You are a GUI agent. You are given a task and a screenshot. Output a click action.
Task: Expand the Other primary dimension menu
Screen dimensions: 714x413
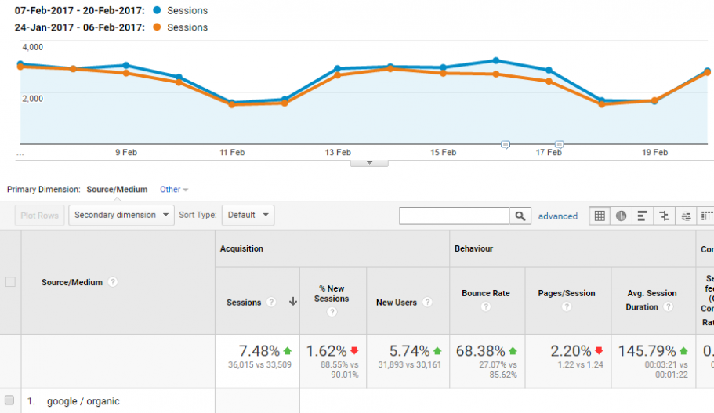click(x=174, y=190)
